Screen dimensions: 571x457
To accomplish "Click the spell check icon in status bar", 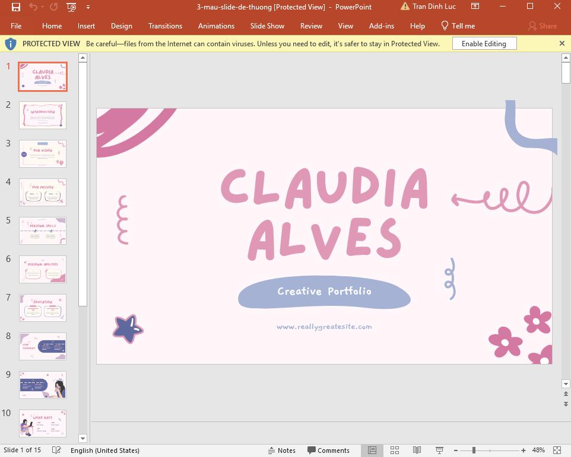I will coord(56,450).
